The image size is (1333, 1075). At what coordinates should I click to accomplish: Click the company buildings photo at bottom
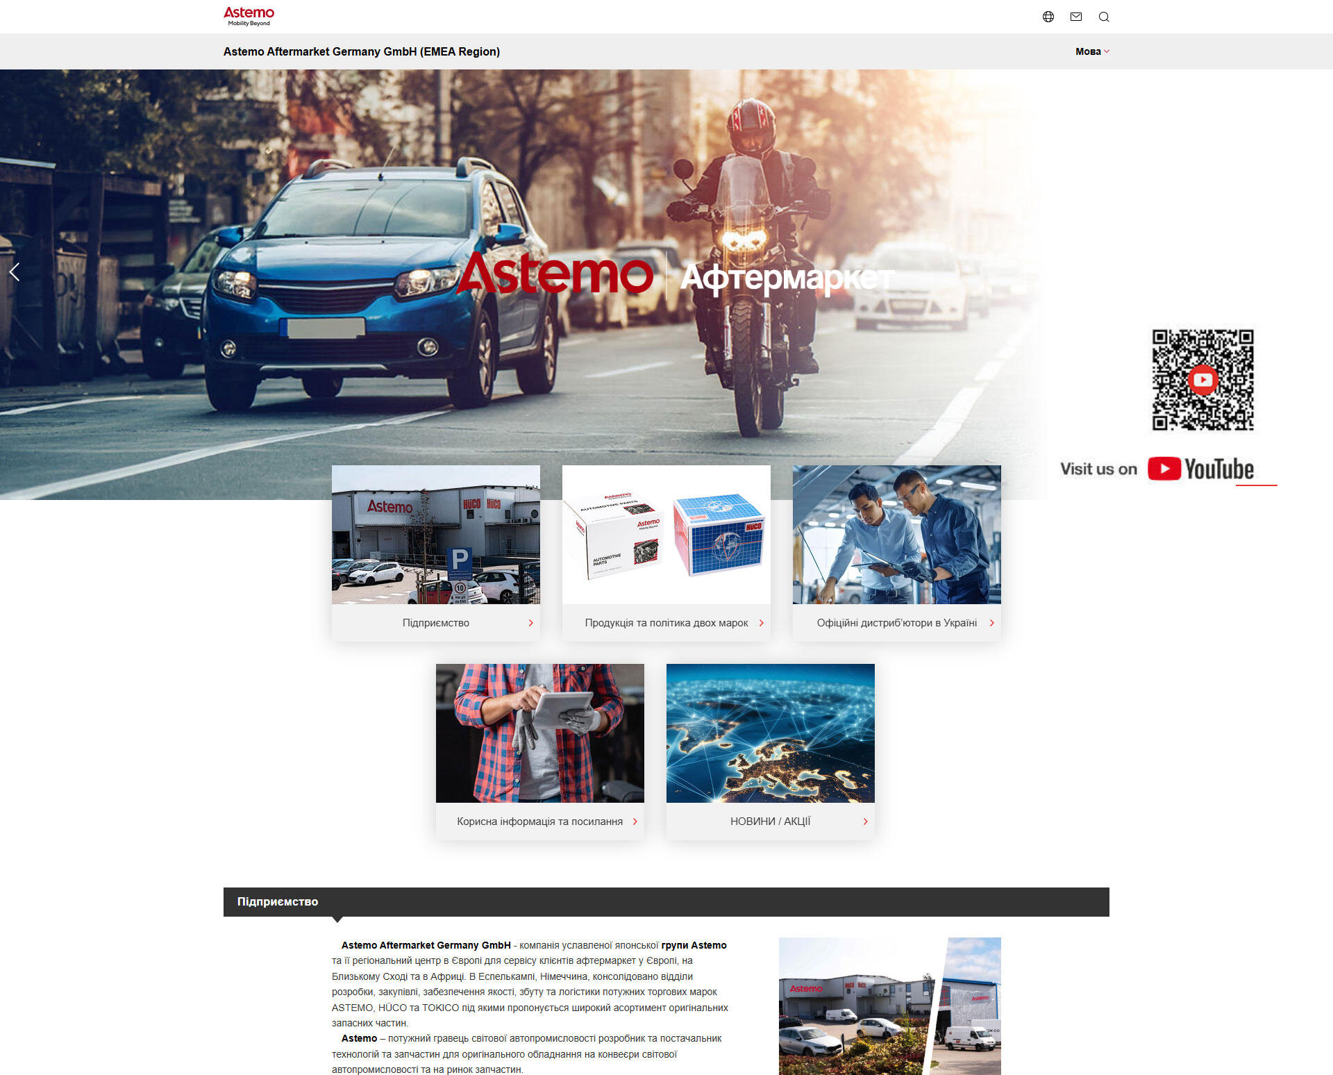[889, 1006]
